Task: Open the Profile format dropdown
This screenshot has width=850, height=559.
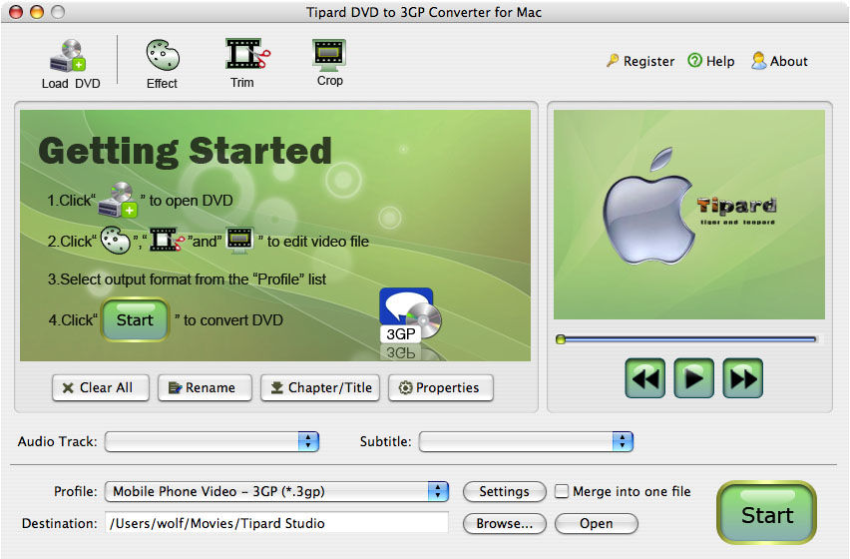Action: point(276,491)
